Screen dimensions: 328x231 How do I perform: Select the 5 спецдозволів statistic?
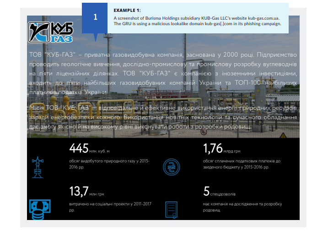coord(219,191)
